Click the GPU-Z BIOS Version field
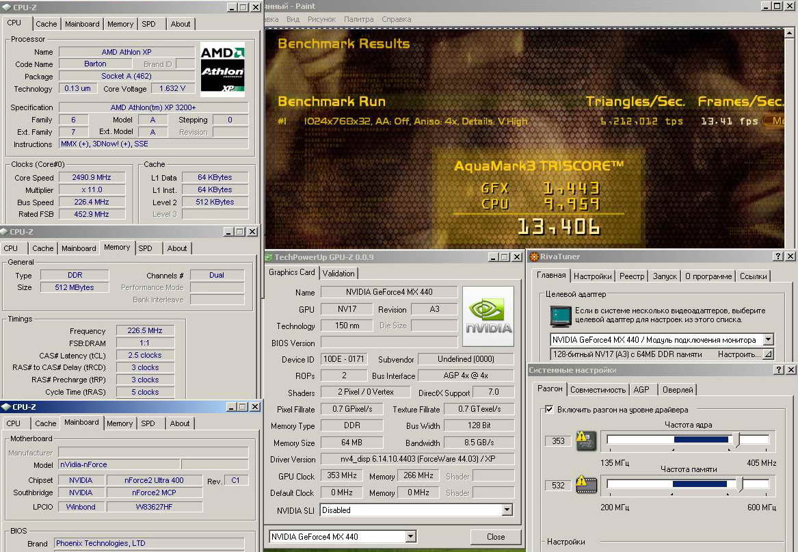 pos(389,342)
